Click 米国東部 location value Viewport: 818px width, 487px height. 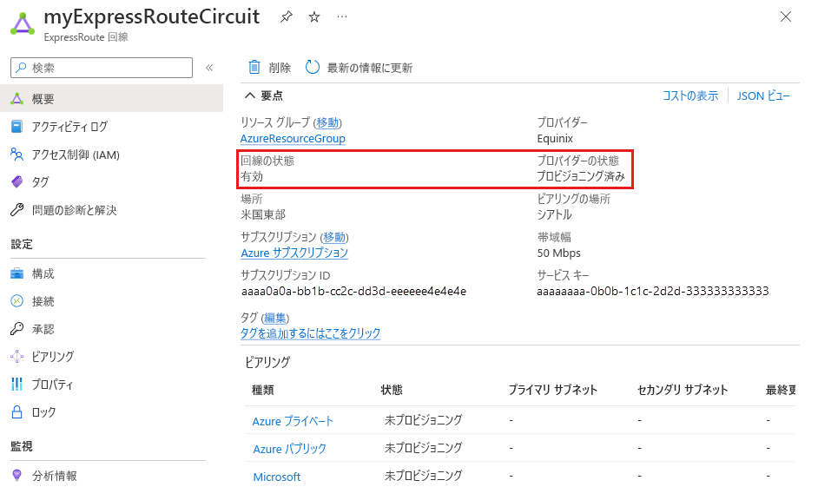(x=263, y=214)
